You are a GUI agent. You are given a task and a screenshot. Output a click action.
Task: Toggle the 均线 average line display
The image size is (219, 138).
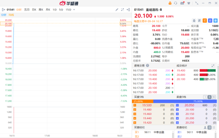coord(11,15)
